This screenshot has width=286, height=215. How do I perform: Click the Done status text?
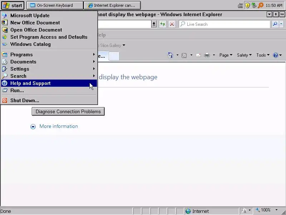[6, 211]
